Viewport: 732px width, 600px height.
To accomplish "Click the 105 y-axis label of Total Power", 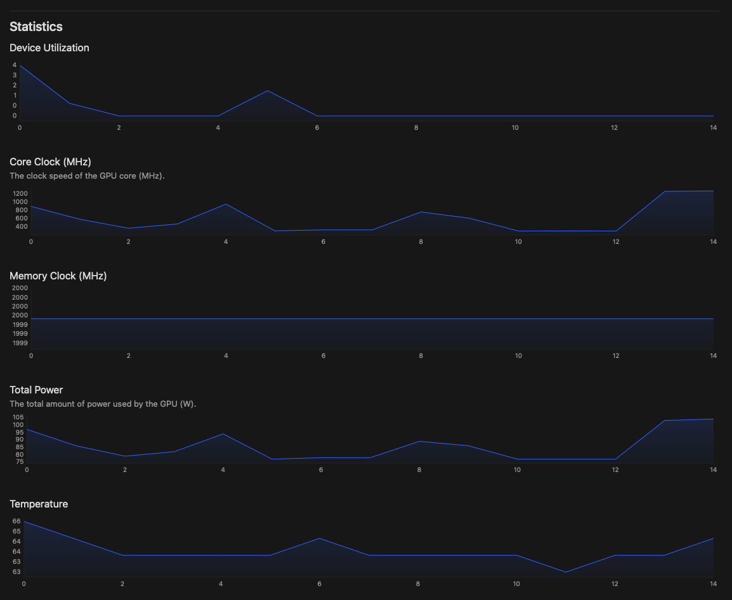I will [18, 418].
